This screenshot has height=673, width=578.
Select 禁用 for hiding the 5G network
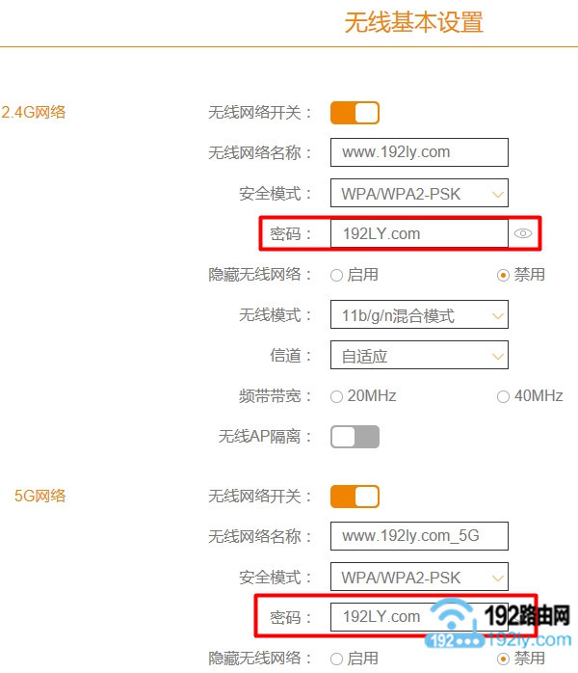click(503, 659)
